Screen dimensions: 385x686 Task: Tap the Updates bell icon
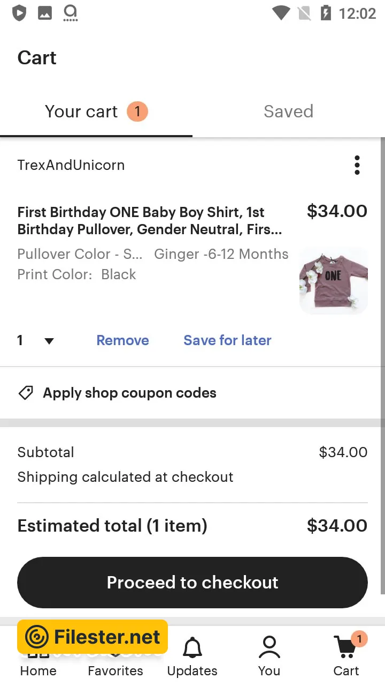pyautogui.click(x=192, y=648)
